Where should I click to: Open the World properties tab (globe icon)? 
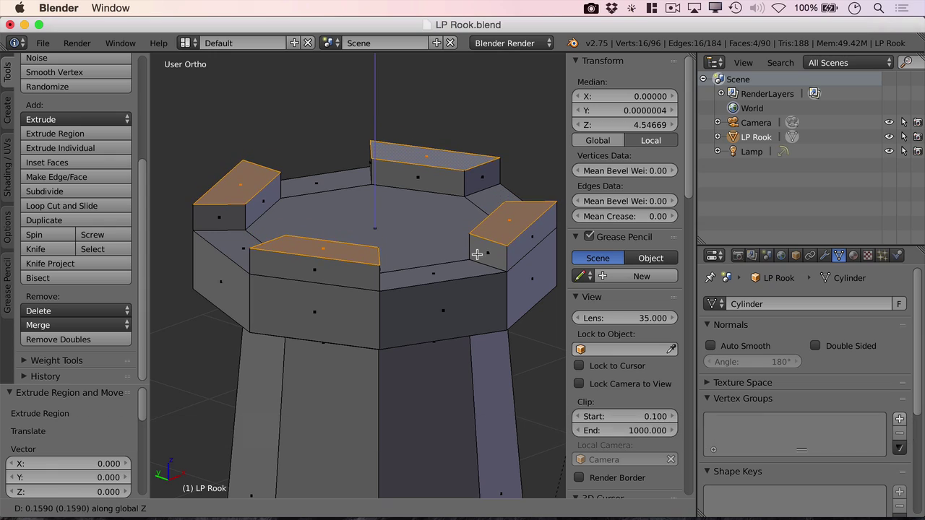point(781,256)
